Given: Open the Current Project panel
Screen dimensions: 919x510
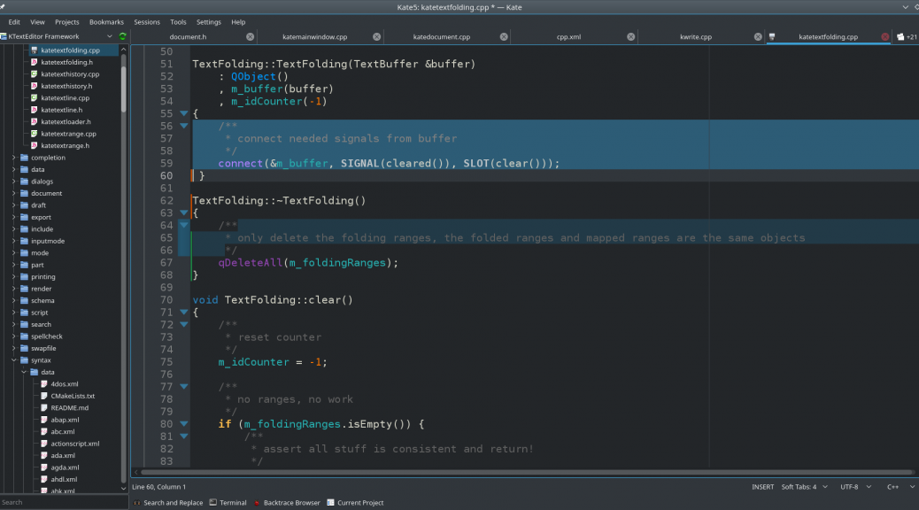Looking at the screenshot, I should click(x=355, y=503).
